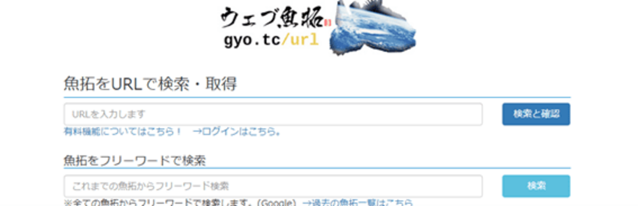This screenshot has height=206, width=638.
Task: Click the gyo.tc/url logo text
Action: tap(271, 41)
